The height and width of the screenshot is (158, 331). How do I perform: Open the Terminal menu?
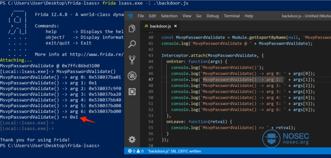232,16
